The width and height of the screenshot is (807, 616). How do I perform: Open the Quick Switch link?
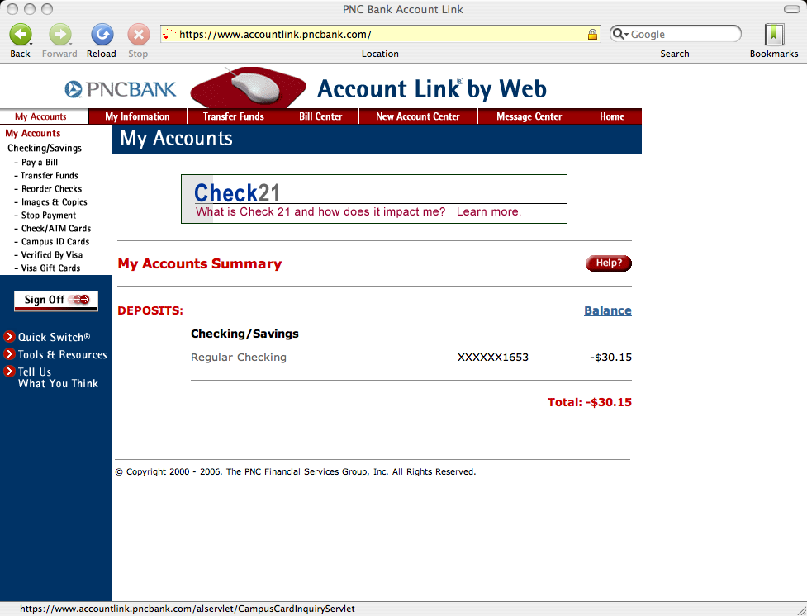54,337
